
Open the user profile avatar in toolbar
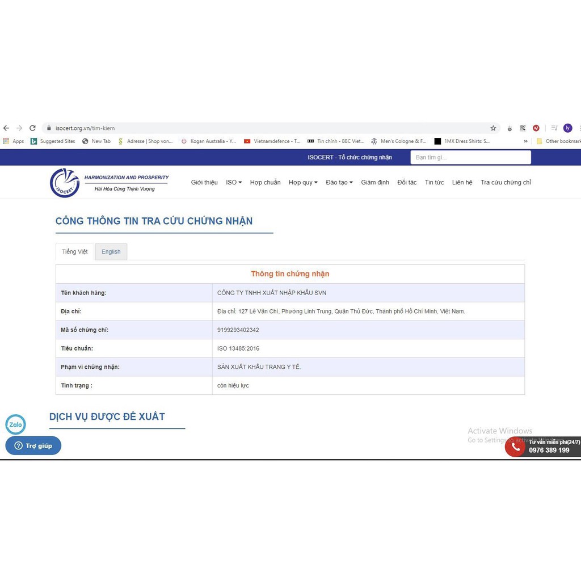point(567,128)
